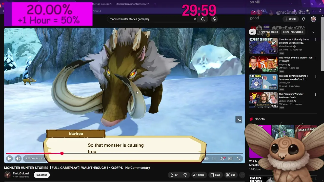This screenshot has width=324, height=182.
Task: Open the YouTube account avatar menu
Action: point(313,19)
